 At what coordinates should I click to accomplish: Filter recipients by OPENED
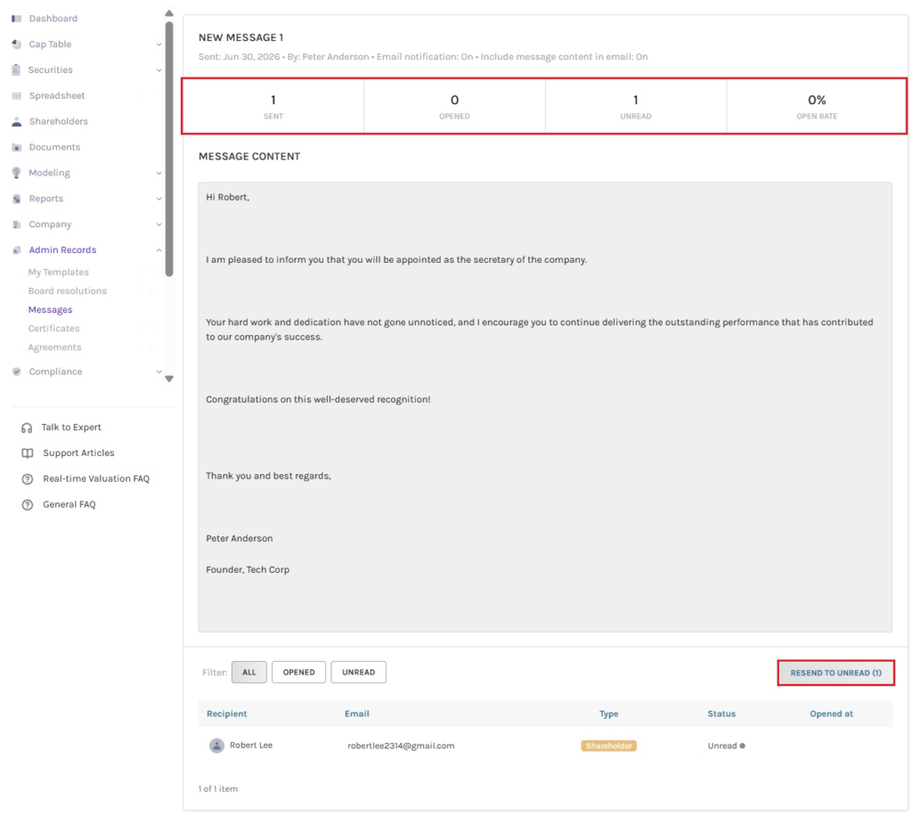pos(298,672)
